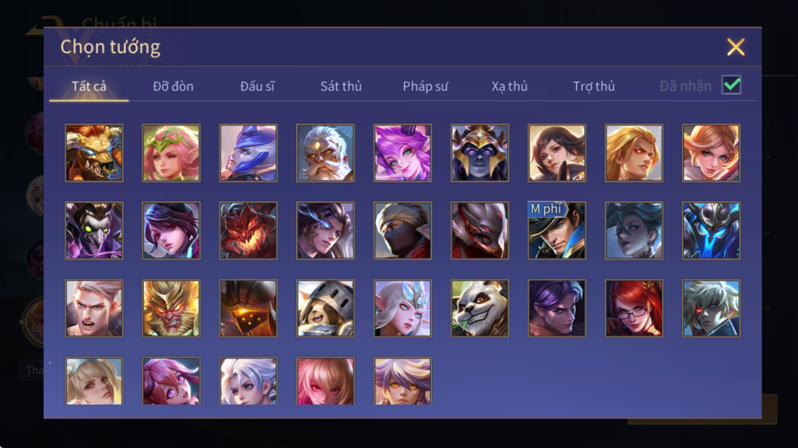Open the Sát thủ tab
The height and width of the screenshot is (448, 798).
point(341,86)
